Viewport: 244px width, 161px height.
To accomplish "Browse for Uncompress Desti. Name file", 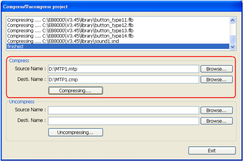I will click(x=217, y=121).
